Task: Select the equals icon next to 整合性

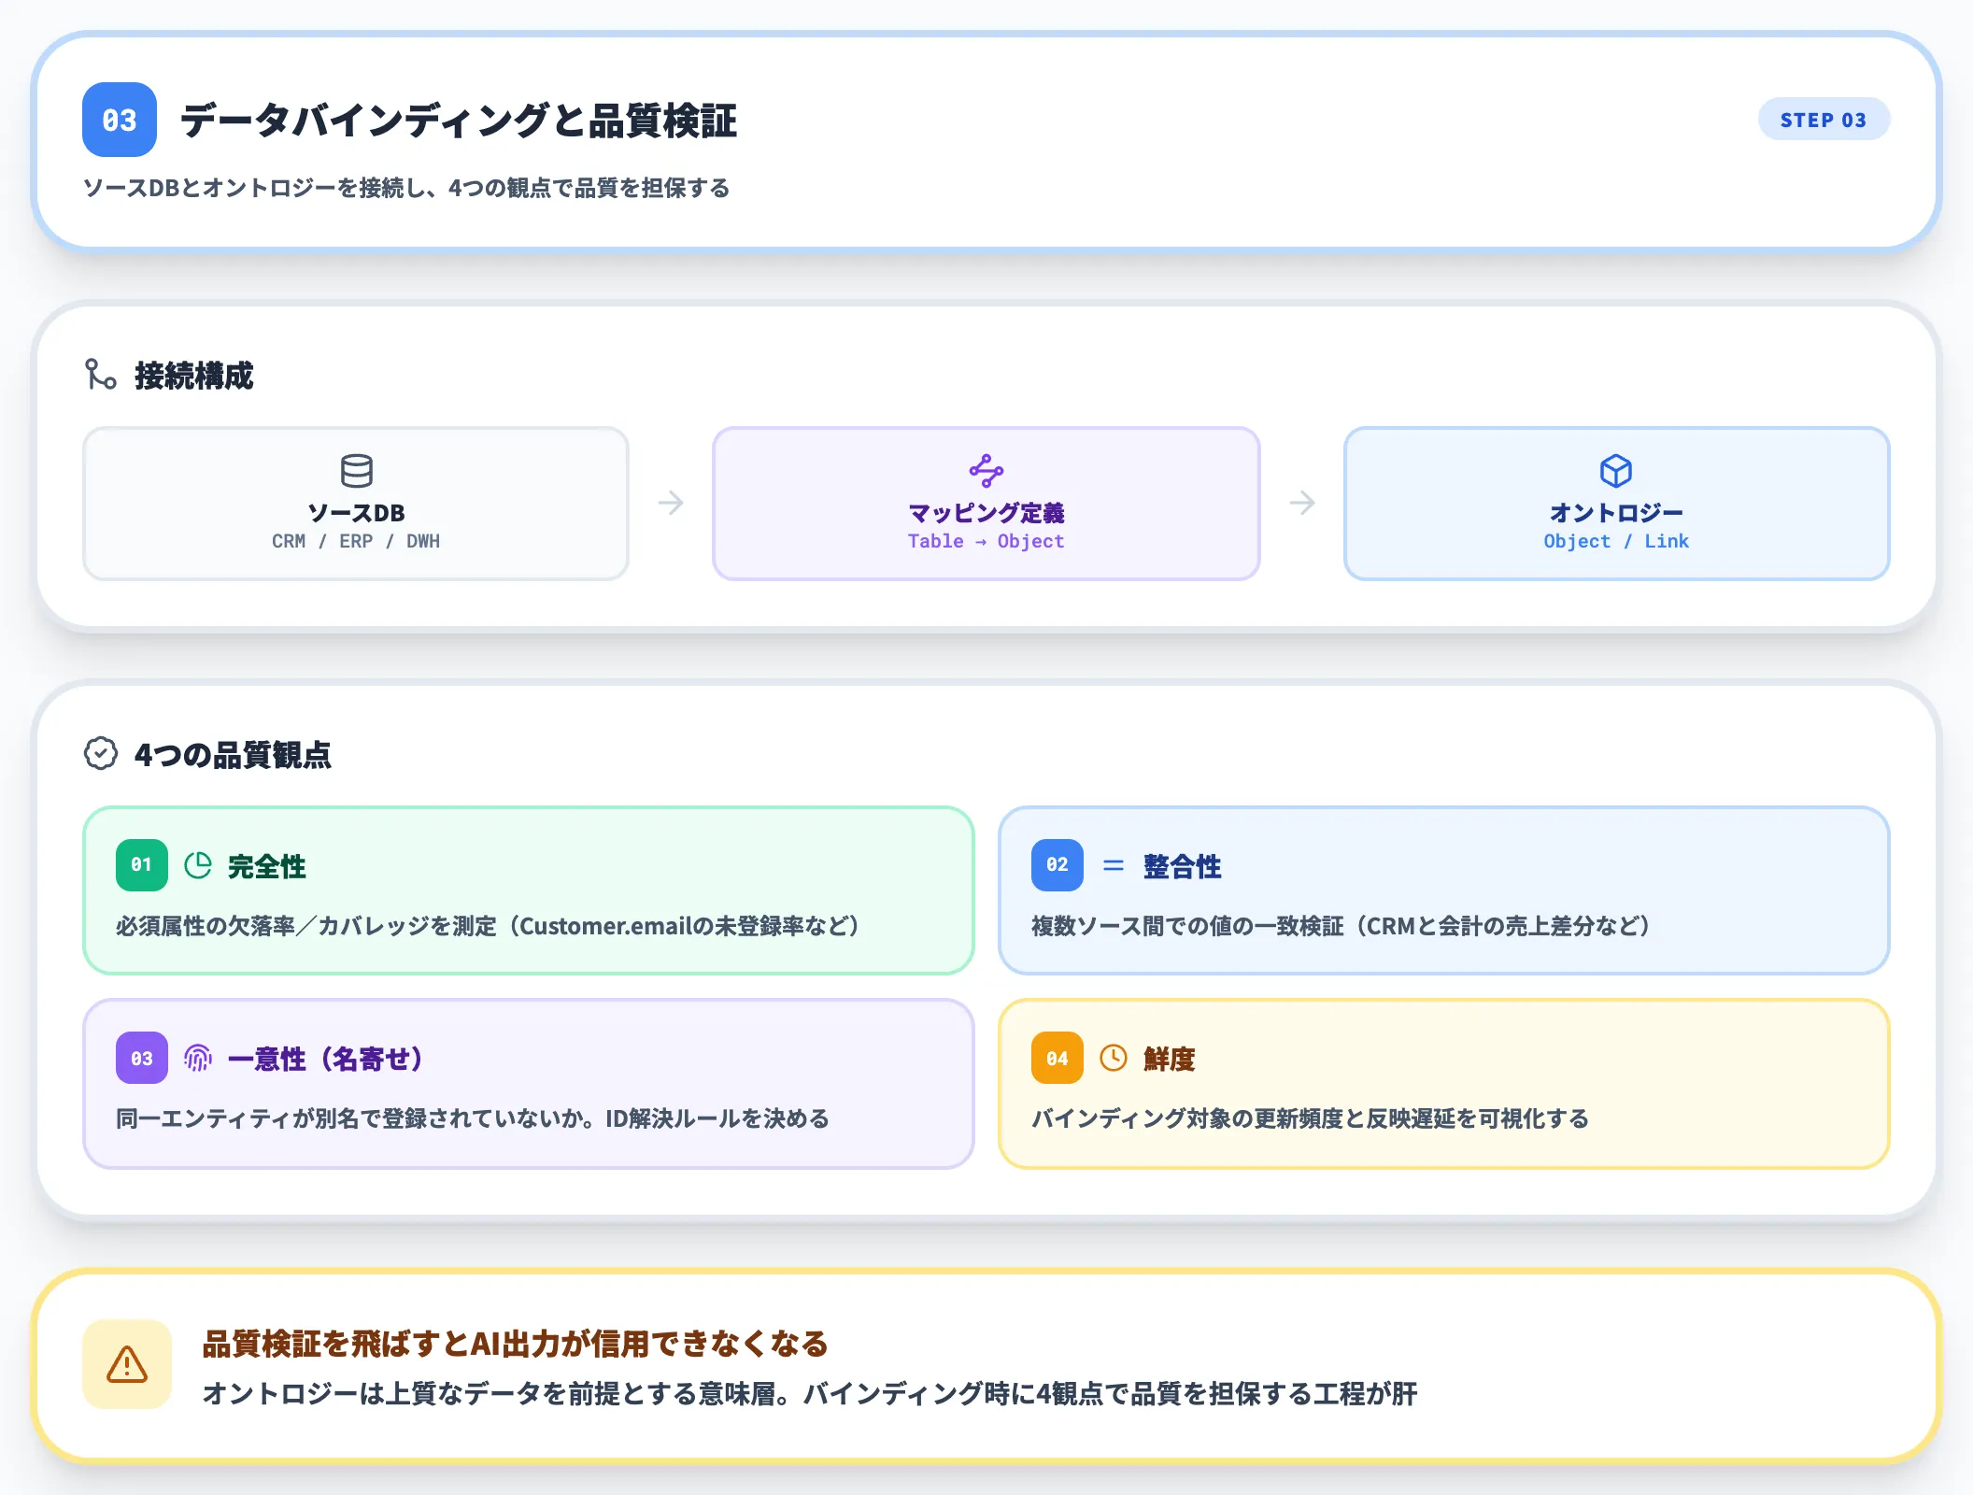Action: pyautogui.click(x=1114, y=865)
